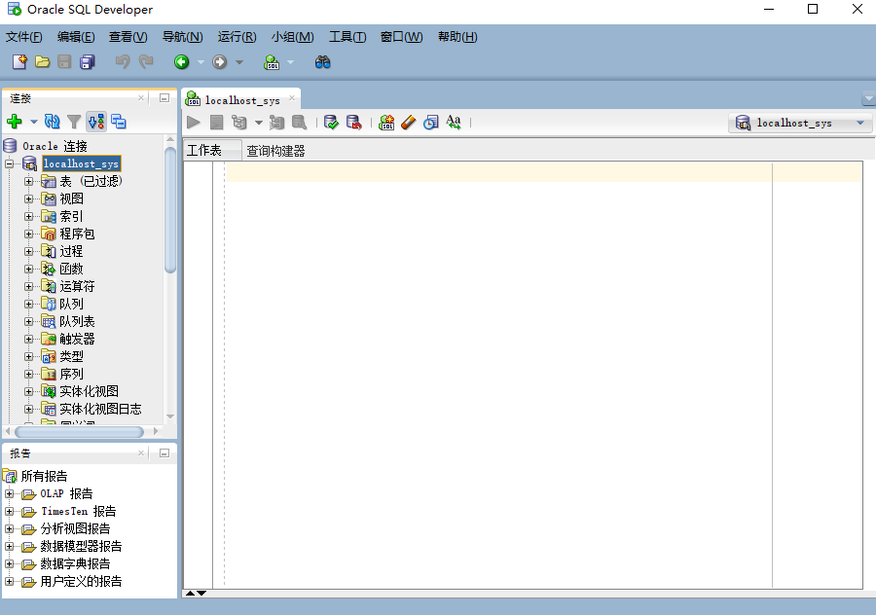Open the 文件(F) menu

tap(24, 37)
